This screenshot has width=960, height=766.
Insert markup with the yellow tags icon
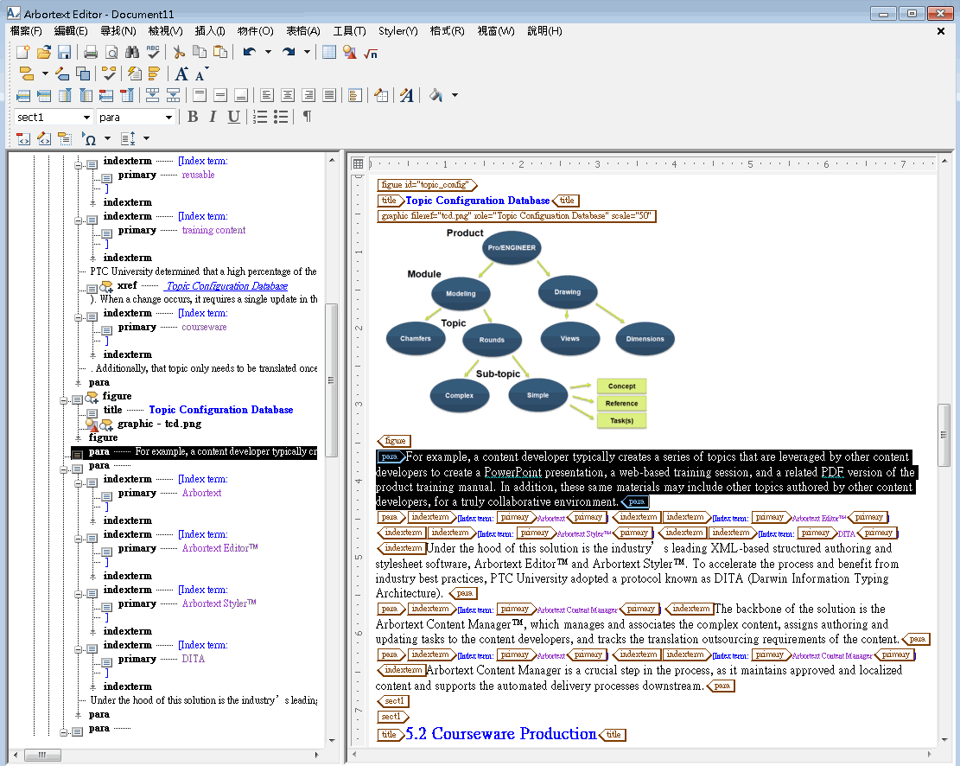[x=26, y=74]
